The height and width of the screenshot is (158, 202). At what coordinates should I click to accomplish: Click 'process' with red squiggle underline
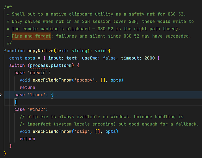(39, 65)
